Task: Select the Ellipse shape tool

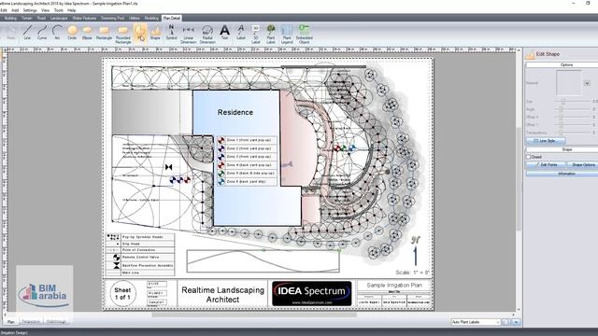Action: [87, 33]
